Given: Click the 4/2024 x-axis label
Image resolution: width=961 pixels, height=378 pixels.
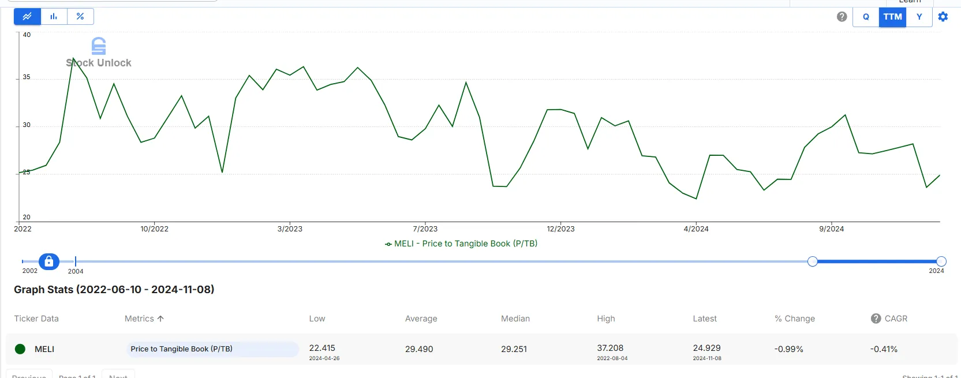Looking at the screenshot, I should [x=696, y=229].
